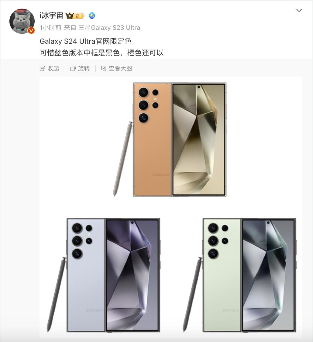Image resolution: width=313 pixels, height=342 pixels.
Task: Click the S Pen beside the green phone
Action: 193,294
